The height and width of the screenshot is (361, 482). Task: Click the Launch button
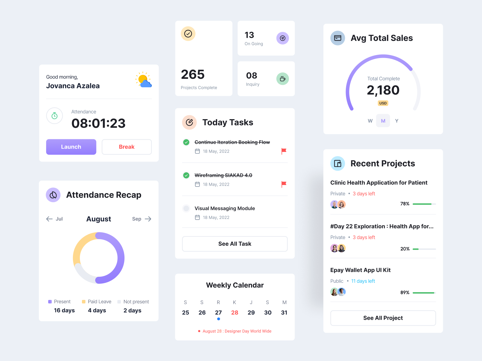[71, 147]
